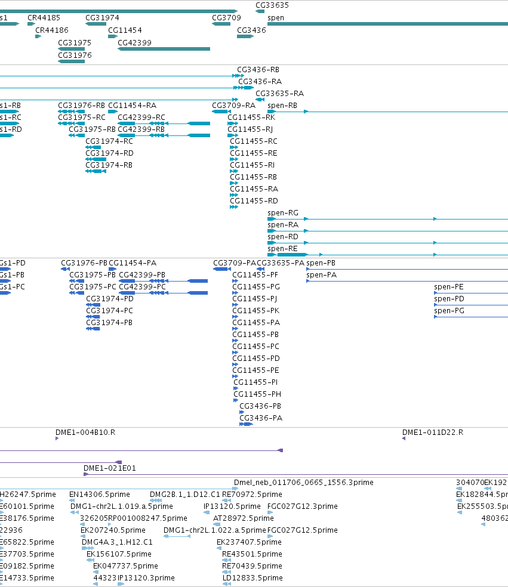The width and height of the screenshot is (508, 587).
Task: Click the CG31974 gene label
Action: [x=102, y=17]
